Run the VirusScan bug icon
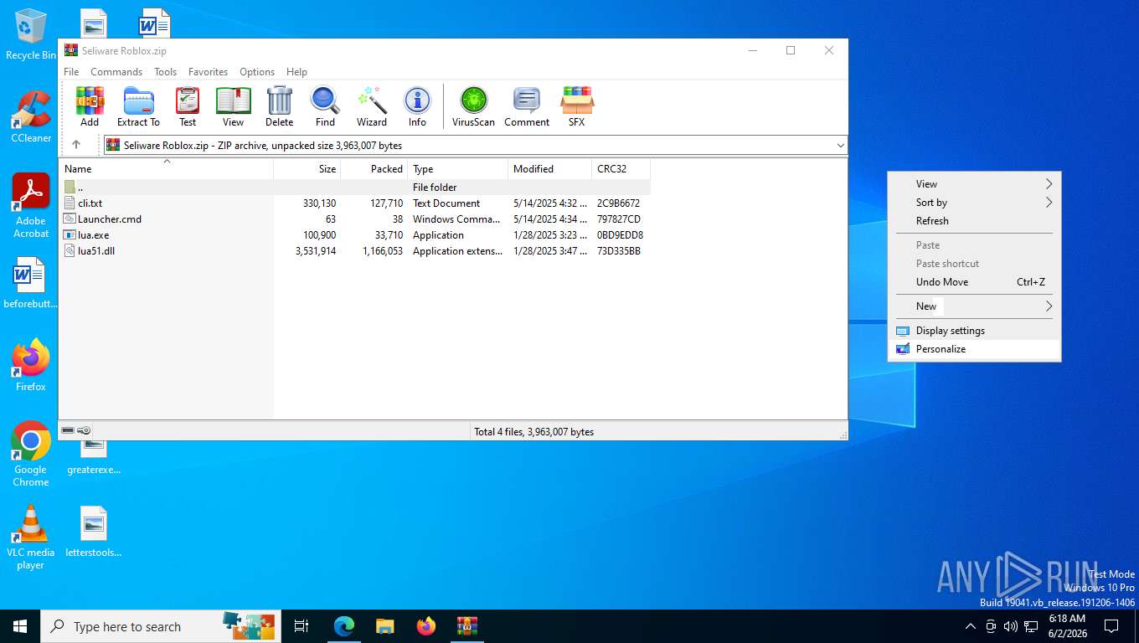Screen dimensions: 1139x643 pyautogui.click(x=473, y=106)
